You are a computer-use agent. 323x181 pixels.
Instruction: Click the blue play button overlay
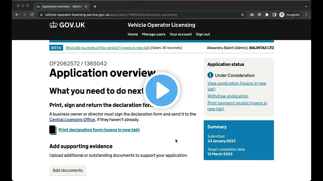pos(161,90)
